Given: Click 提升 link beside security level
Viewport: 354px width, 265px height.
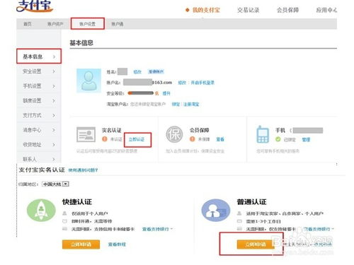Looking at the screenshot, I should click(166, 93).
